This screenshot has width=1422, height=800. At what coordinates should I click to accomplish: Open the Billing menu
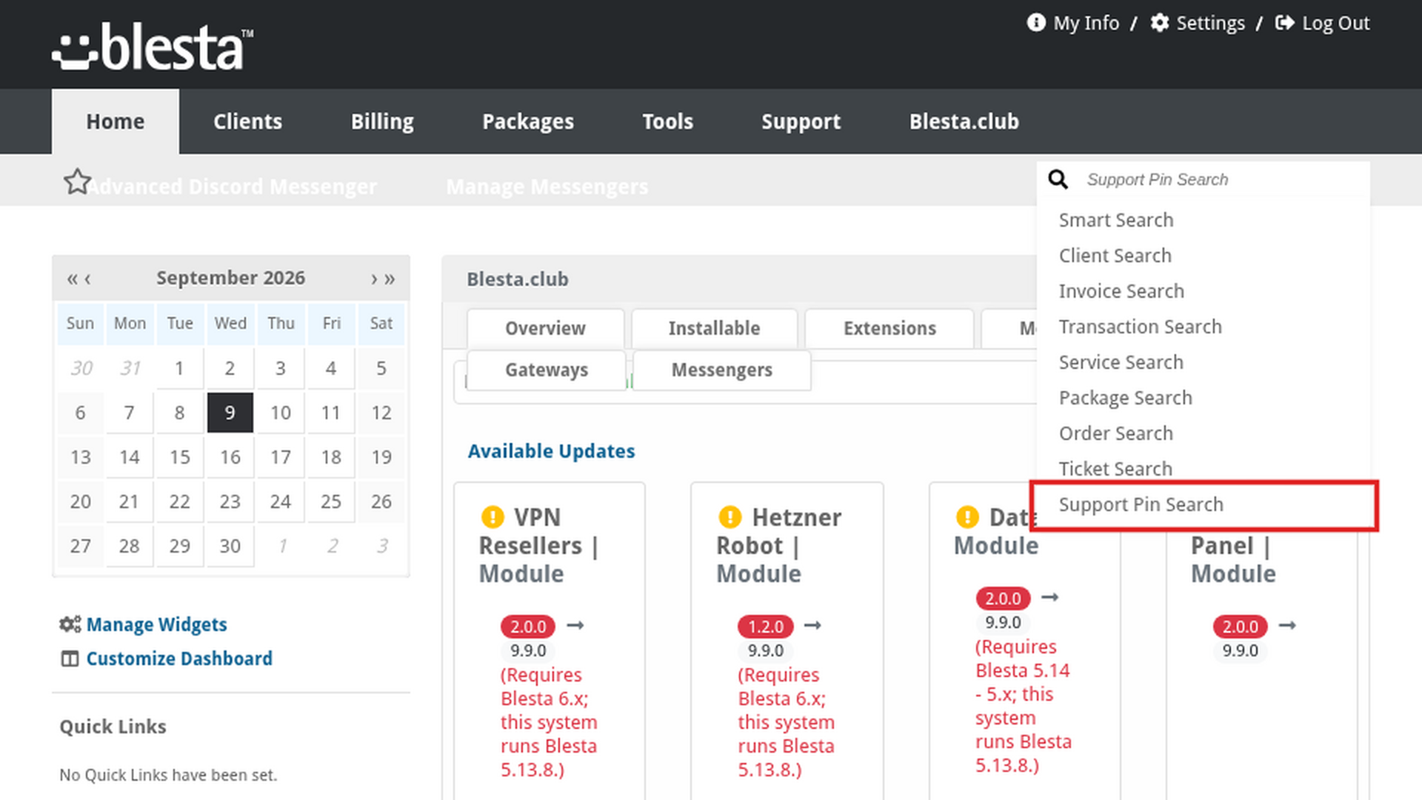[382, 121]
